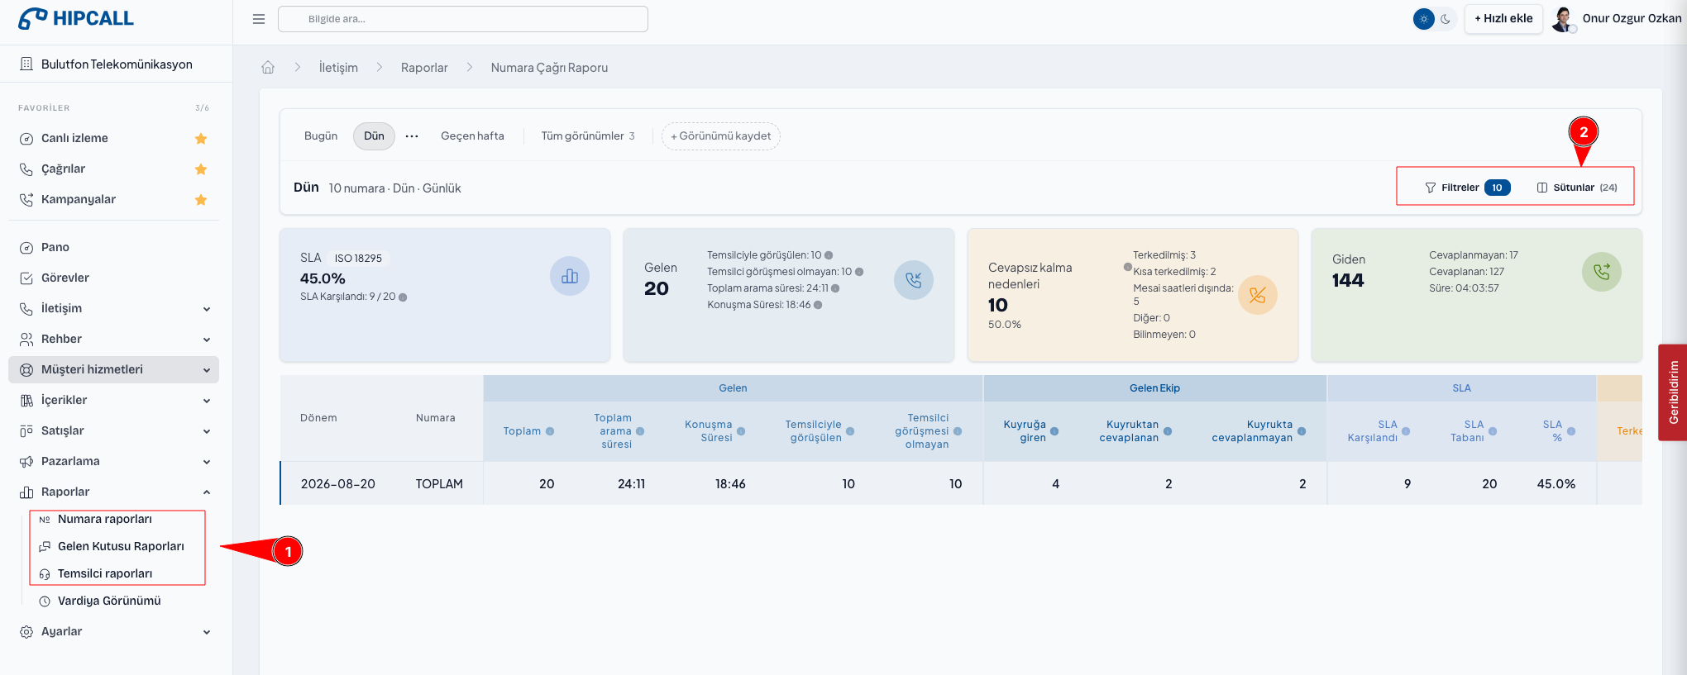Open Temsilci raporları
Screen dimensions: 1687x675
click(x=104, y=573)
